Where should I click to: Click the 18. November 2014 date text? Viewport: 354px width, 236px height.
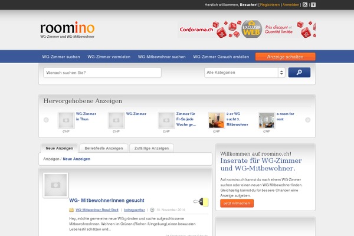click(171, 210)
